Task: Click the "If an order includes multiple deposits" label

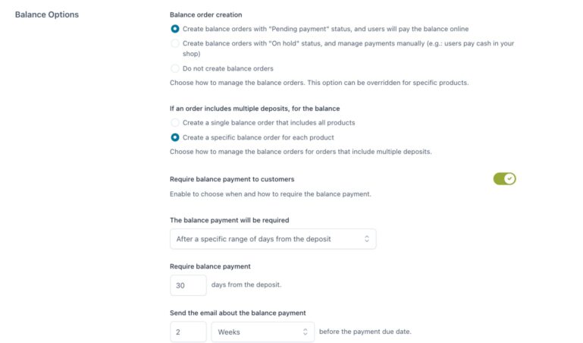Action: [255, 108]
